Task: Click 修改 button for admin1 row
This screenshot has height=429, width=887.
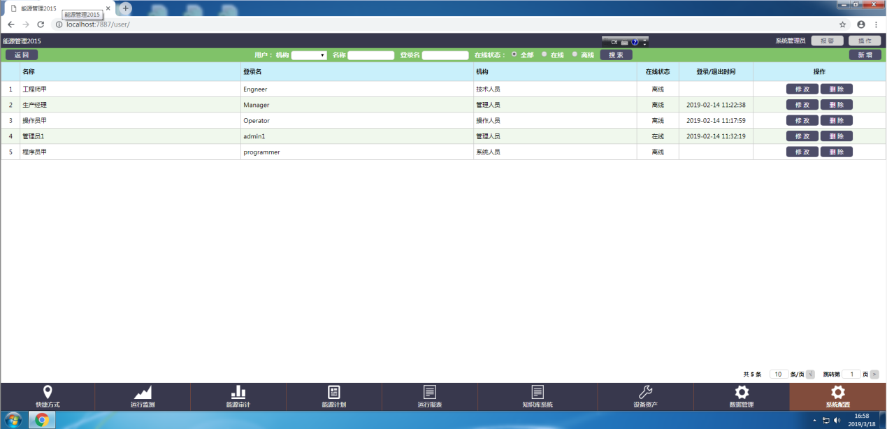Action: (x=802, y=136)
